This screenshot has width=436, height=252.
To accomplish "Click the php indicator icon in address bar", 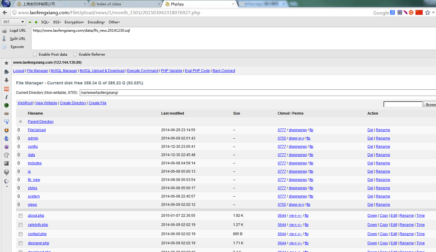I will [x=400, y=12].
